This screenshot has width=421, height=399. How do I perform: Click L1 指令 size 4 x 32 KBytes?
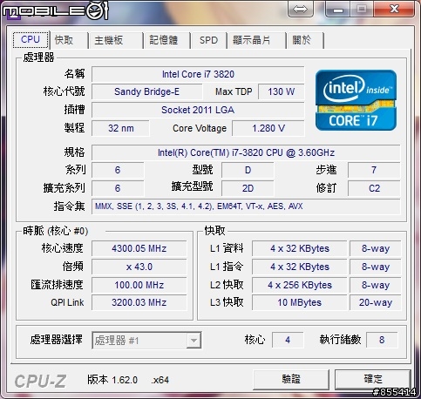[x=300, y=267]
